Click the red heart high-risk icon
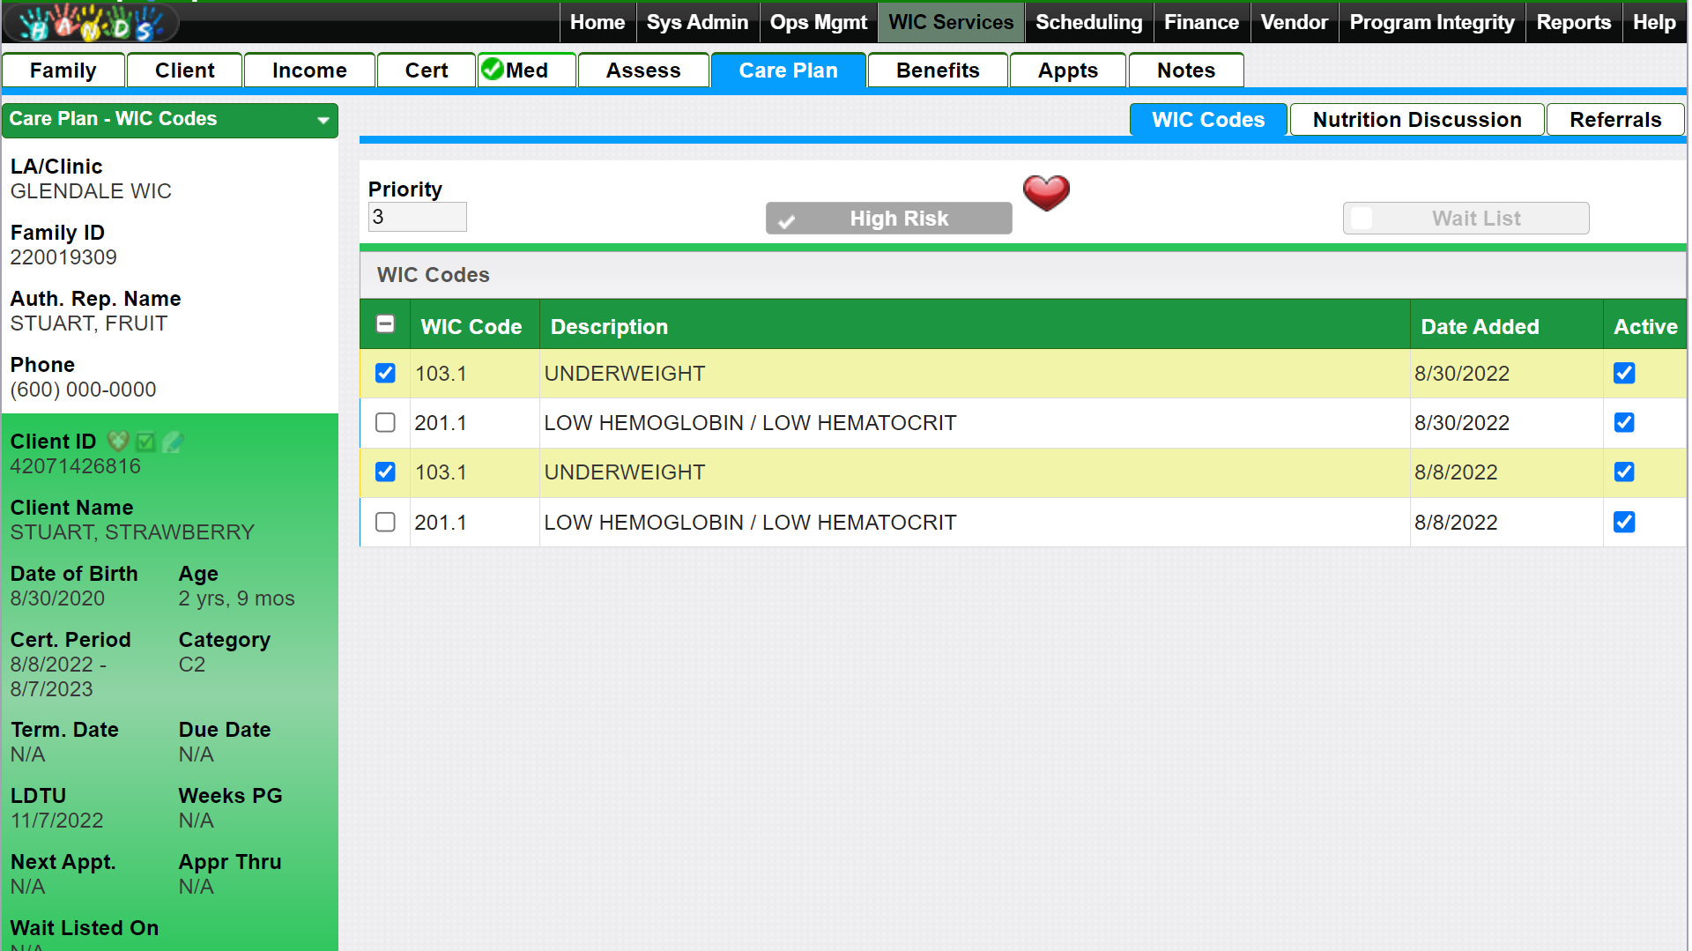This screenshot has width=1692, height=951. click(x=1045, y=192)
